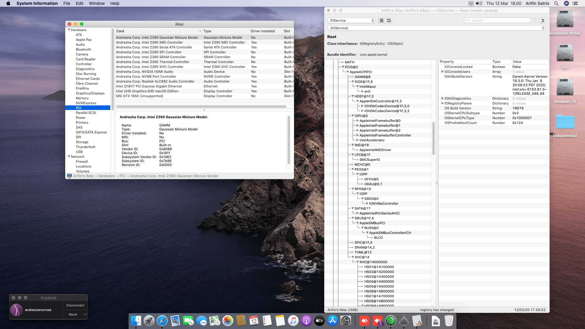The width and height of the screenshot is (585, 329).
Task: Expand the IORegistryPlanes dictionary
Action: click(x=442, y=103)
